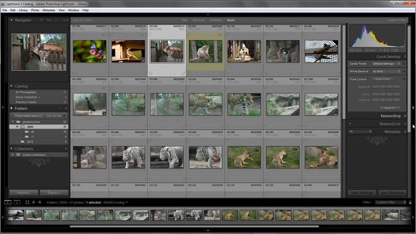Open the Metadata menu
This screenshot has width=416, height=234.
click(49, 10)
